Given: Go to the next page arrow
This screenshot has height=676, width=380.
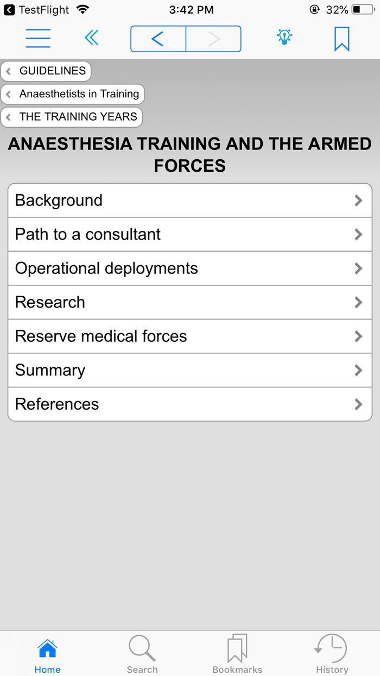Looking at the screenshot, I should click(x=214, y=39).
